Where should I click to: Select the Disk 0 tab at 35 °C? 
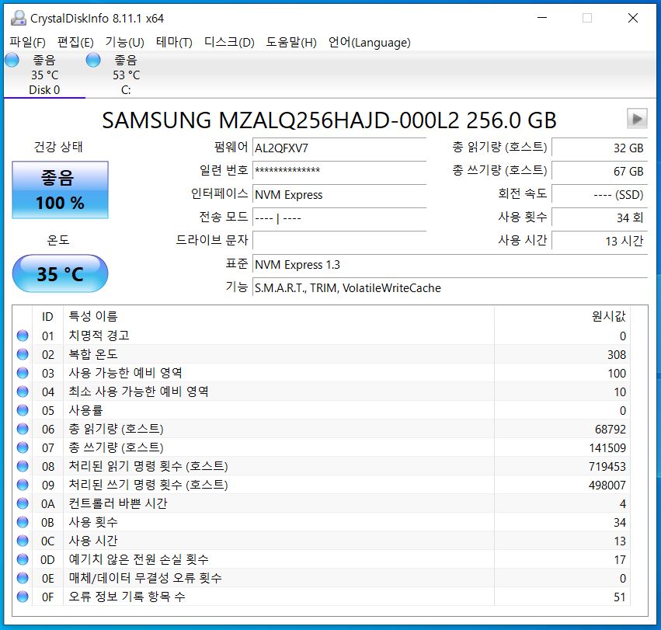tap(44, 75)
